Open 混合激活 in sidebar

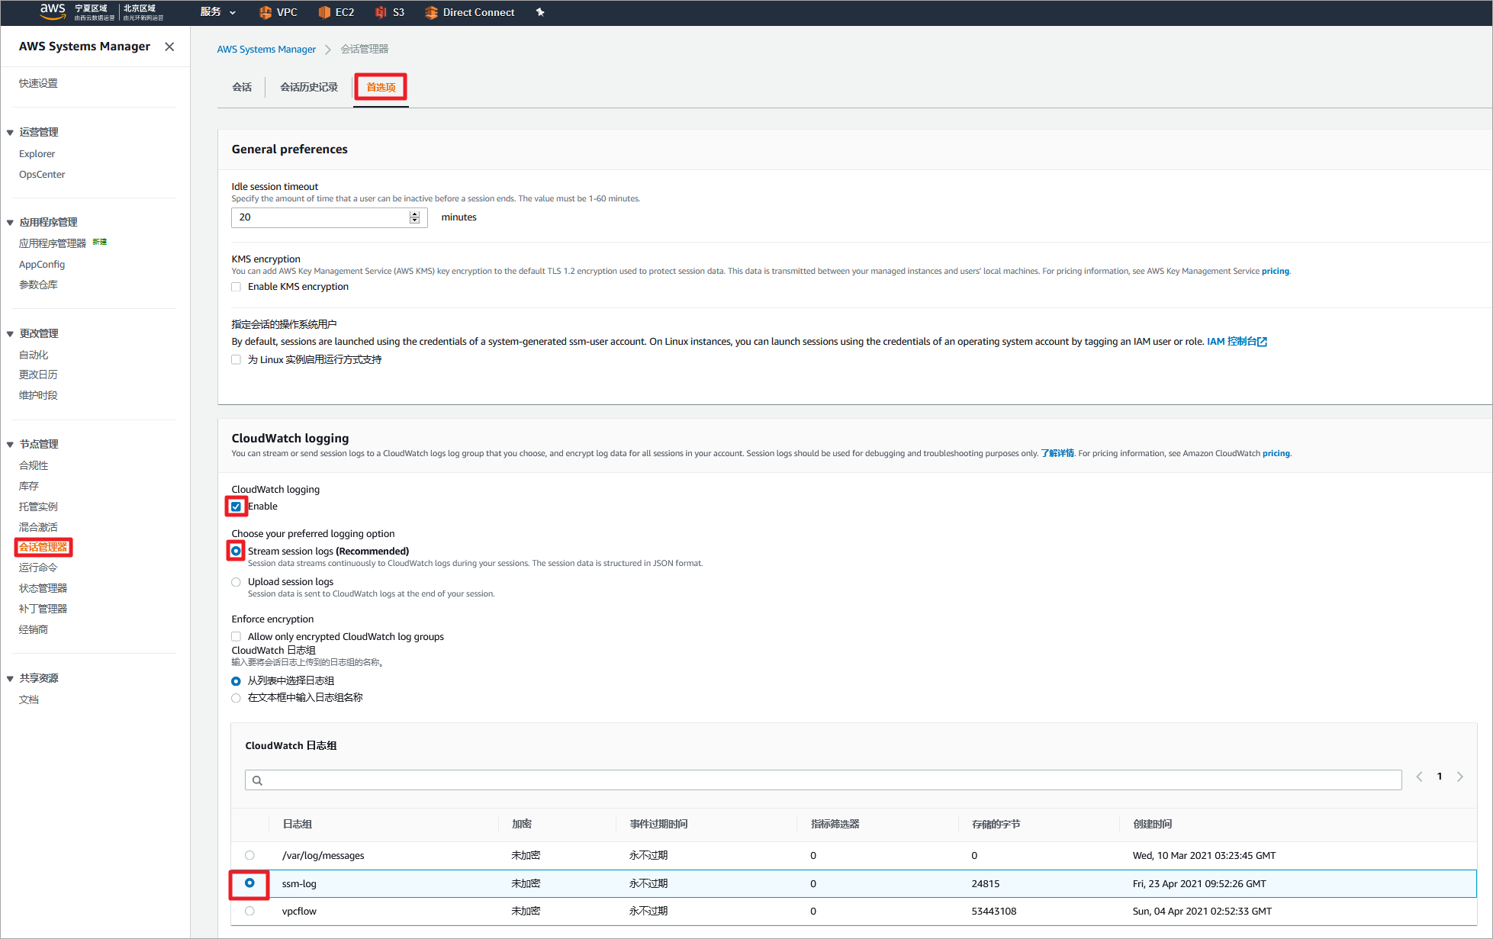point(38,527)
